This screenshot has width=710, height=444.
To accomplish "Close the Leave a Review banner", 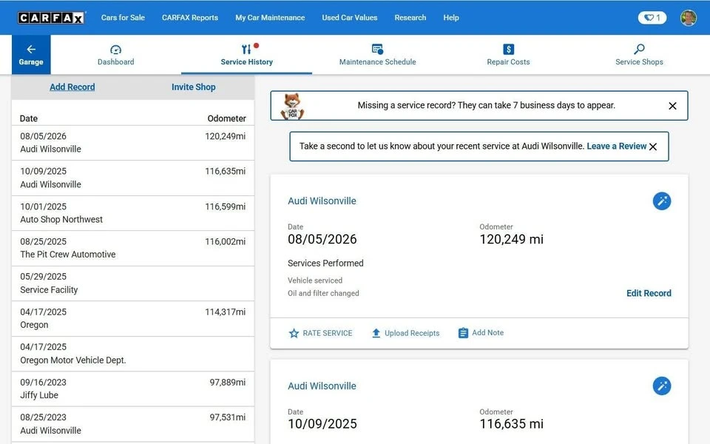I will [x=653, y=147].
